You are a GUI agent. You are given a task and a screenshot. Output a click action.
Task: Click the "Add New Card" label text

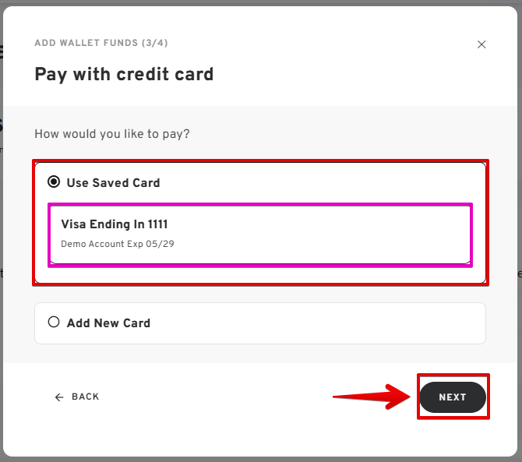[x=108, y=323]
